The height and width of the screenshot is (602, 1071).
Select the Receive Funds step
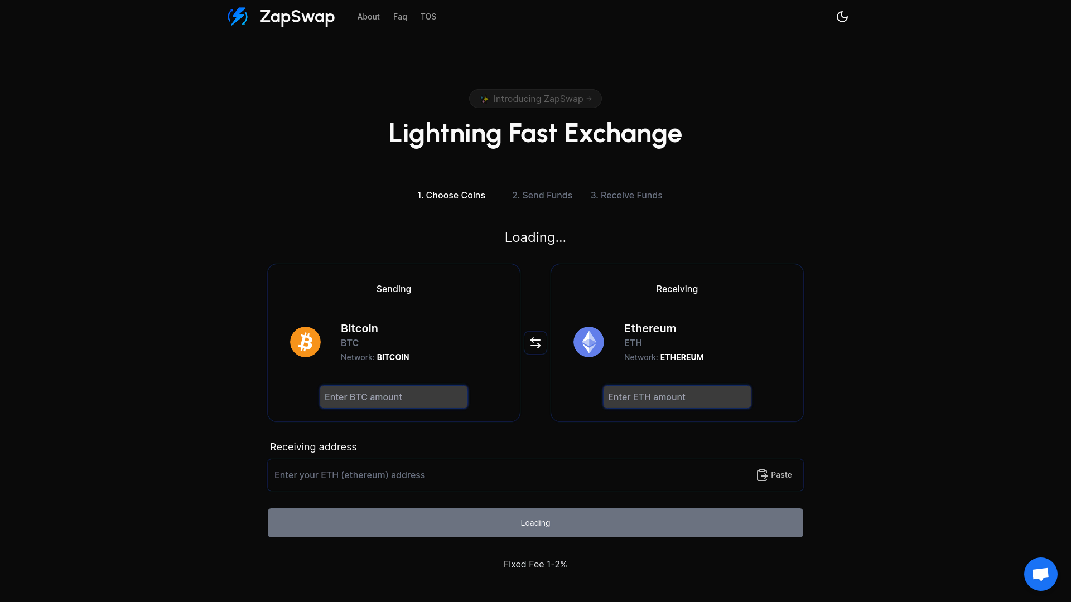point(626,195)
